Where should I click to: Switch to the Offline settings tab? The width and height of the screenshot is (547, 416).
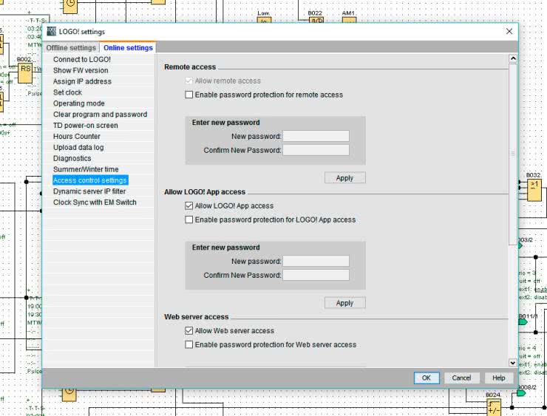pos(72,48)
